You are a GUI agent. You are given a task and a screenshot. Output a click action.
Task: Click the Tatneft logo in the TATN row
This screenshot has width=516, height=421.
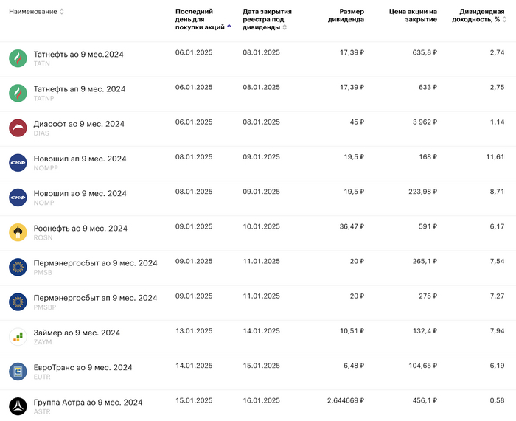click(x=18, y=58)
